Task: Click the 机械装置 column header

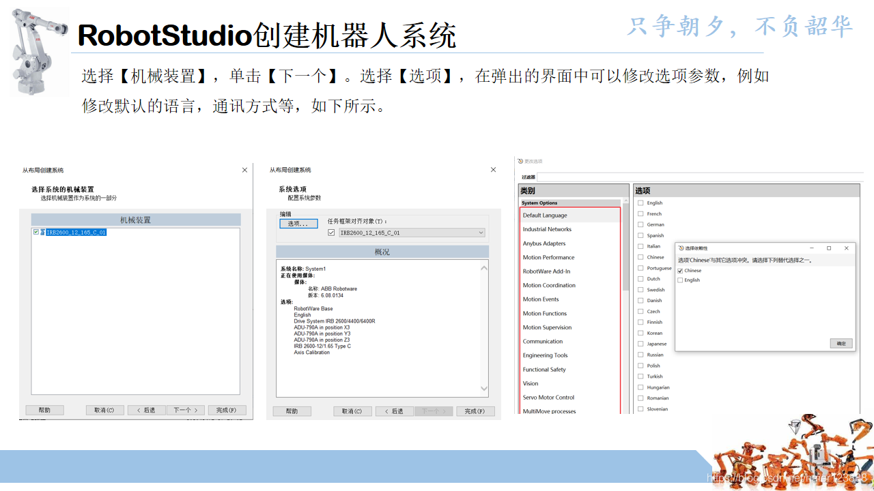Action: point(136,220)
